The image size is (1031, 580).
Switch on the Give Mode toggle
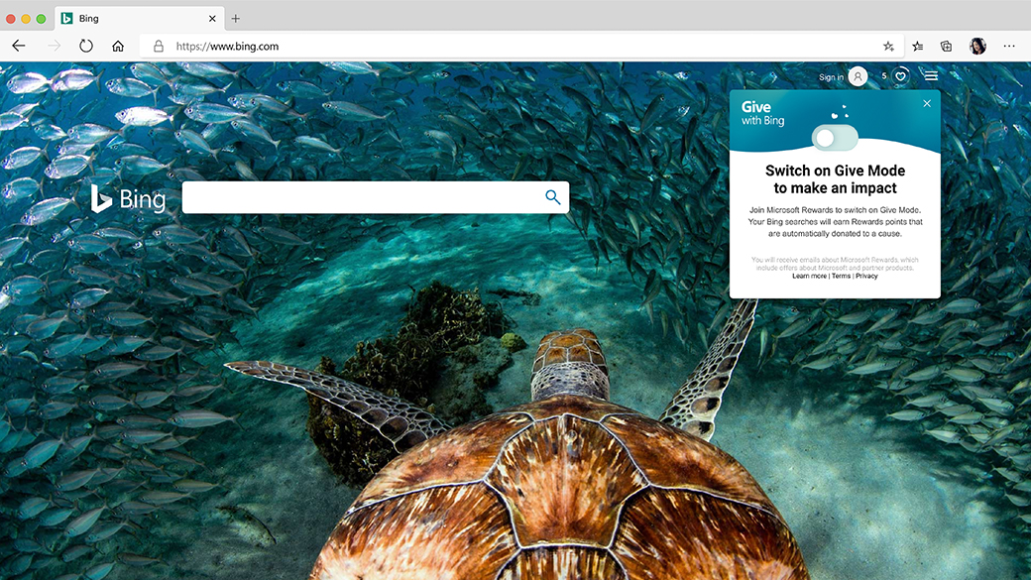tap(835, 138)
